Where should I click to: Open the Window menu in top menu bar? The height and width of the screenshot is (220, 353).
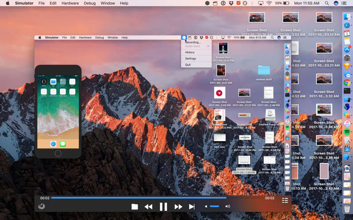pyautogui.click(x=108, y=3)
